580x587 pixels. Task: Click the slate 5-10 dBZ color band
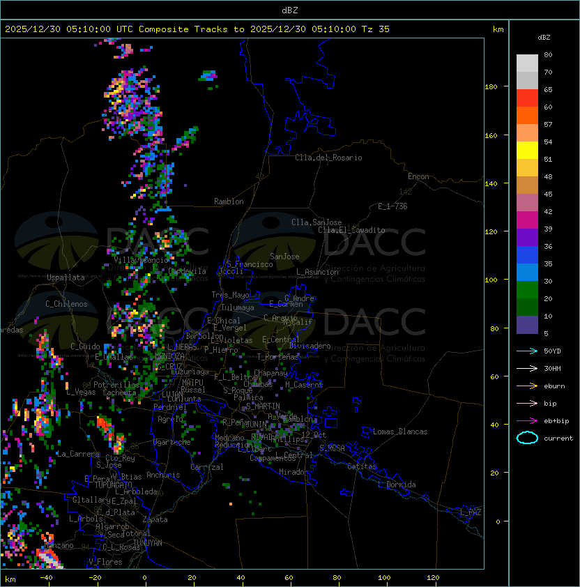click(527, 325)
